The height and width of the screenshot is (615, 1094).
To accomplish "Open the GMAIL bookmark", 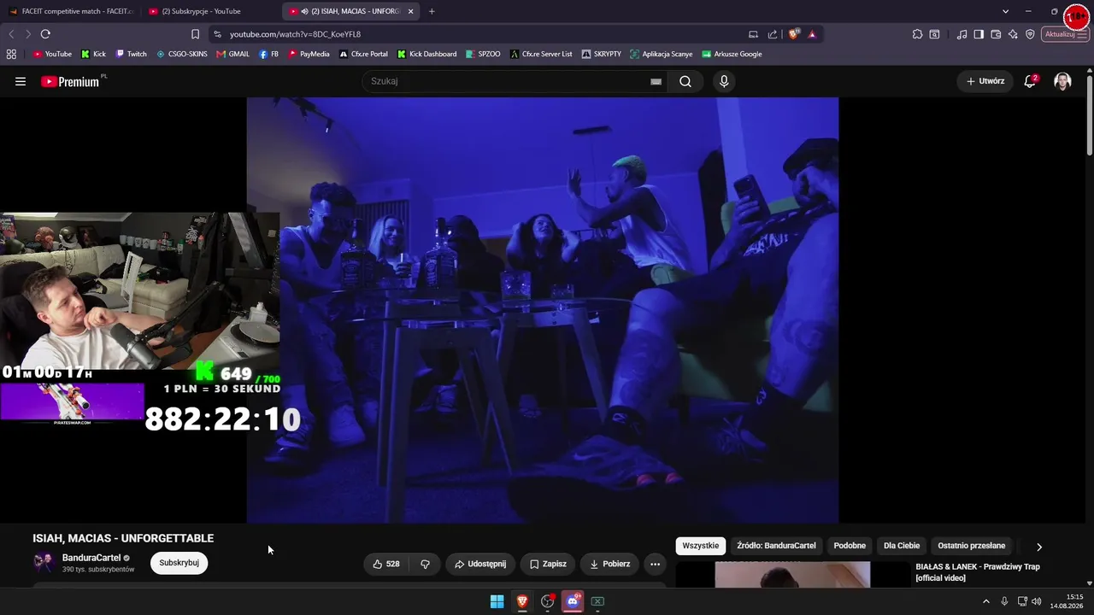I will (232, 54).
